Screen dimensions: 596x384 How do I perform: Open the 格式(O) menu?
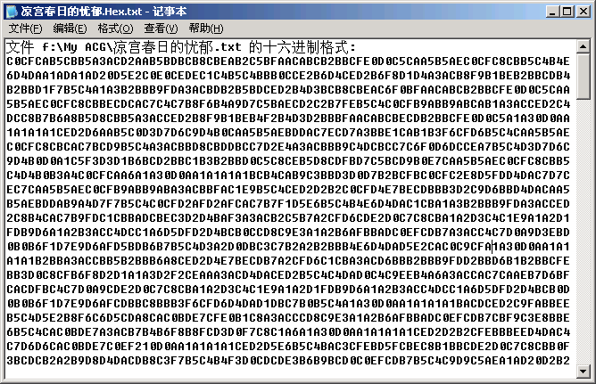(x=115, y=29)
